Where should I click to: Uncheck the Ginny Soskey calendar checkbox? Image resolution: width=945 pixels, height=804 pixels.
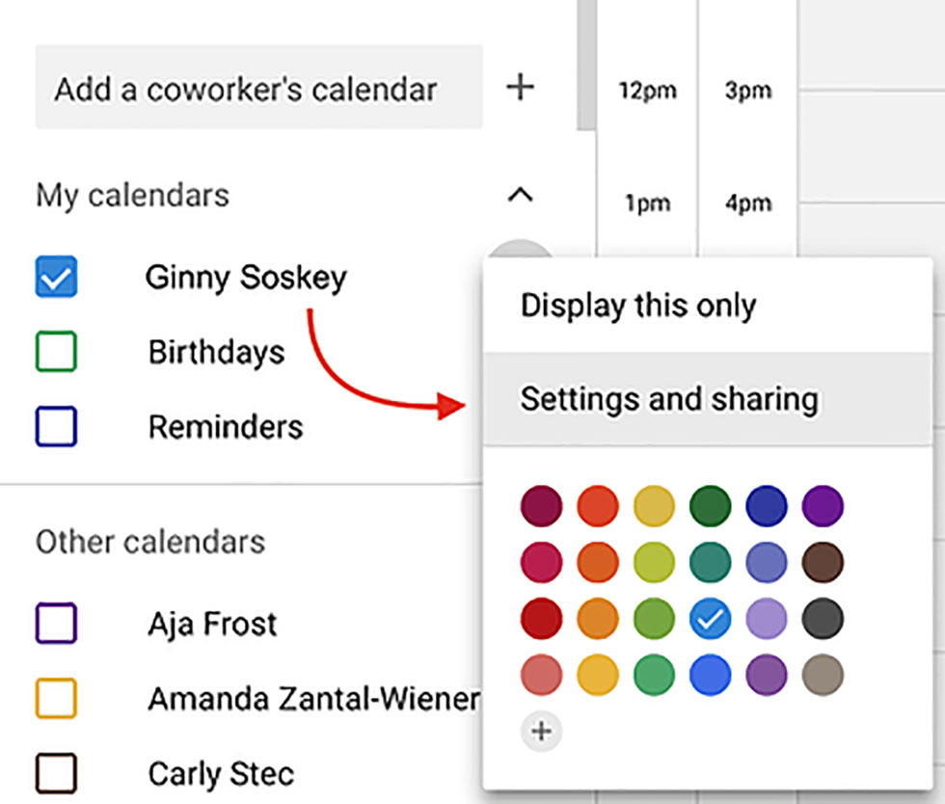[56, 278]
